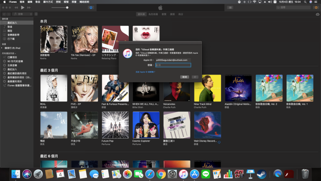This screenshot has height=181, width=321.
Task: Open the 輔助說明 Help menu
Action: click(84, 2)
